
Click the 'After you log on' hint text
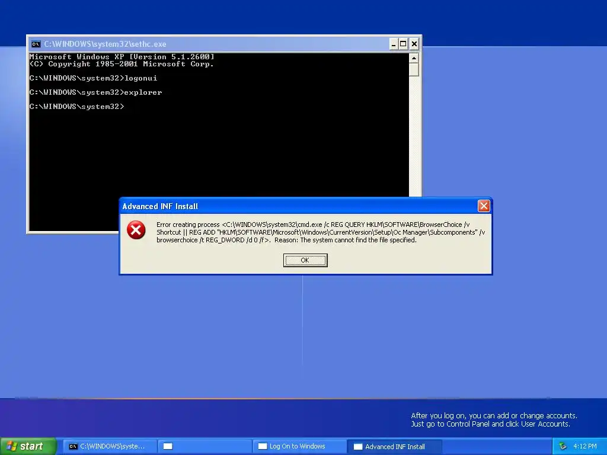(494, 420)
